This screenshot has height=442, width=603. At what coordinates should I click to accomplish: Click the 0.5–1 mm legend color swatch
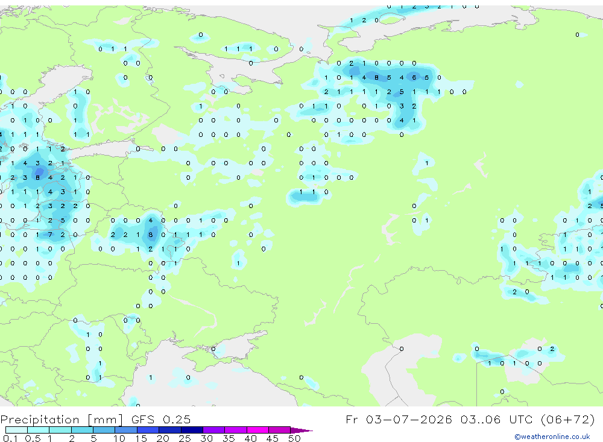(x=39, y=430)
